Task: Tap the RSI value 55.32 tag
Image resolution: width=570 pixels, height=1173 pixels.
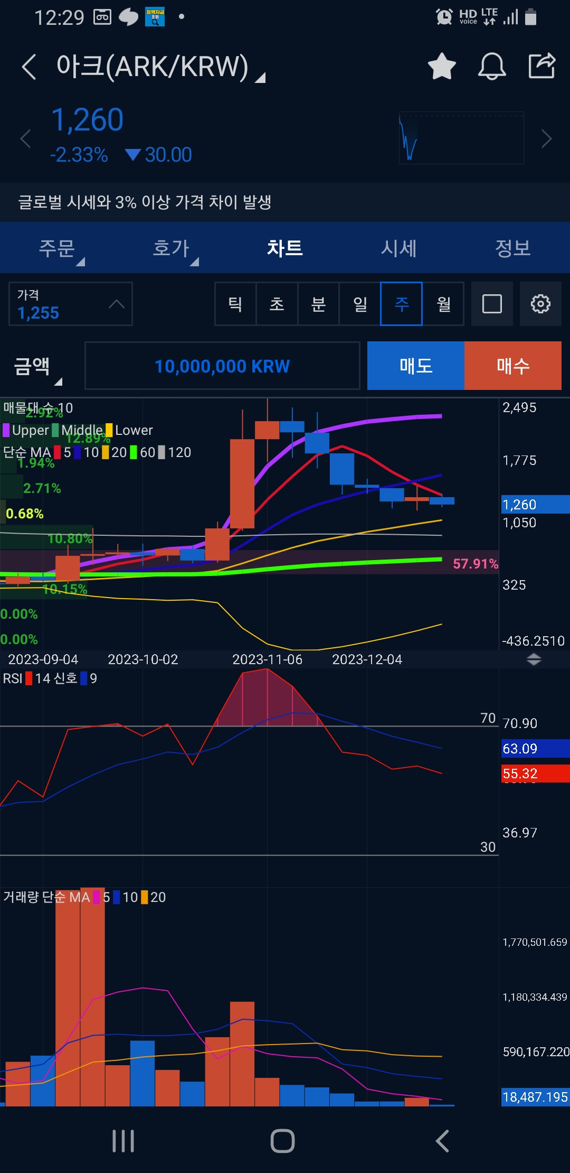Action: coord(535,774)
